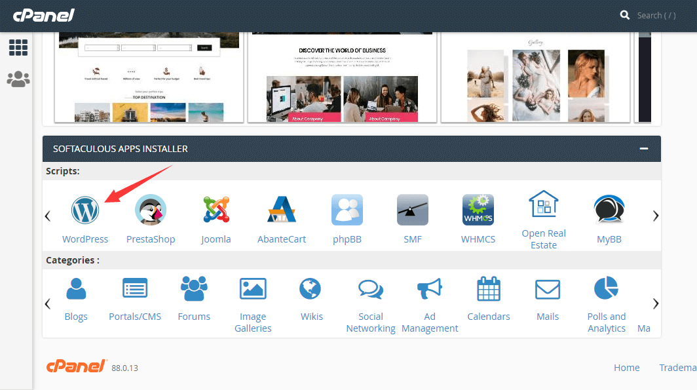Open the Blogs category
The width and height of the screenshot is (697, 390).
pos(75,288)
